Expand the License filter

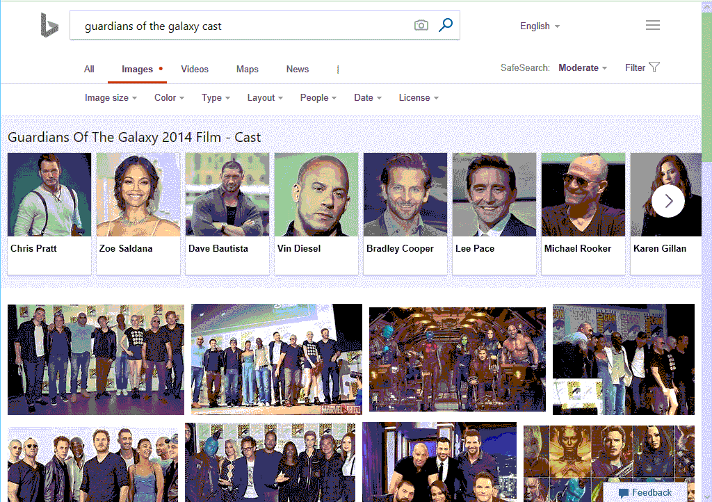tap(418, 97)
